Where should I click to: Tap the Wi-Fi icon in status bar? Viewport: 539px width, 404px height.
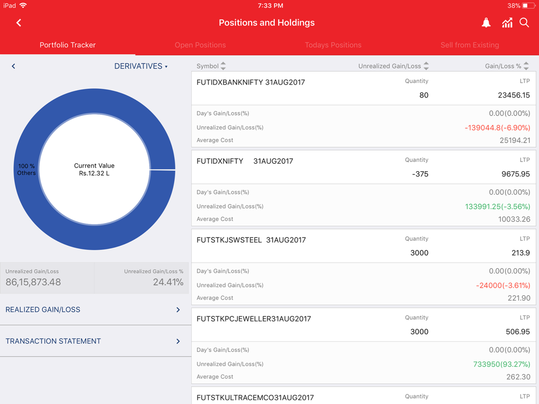[x=23, y=5]
